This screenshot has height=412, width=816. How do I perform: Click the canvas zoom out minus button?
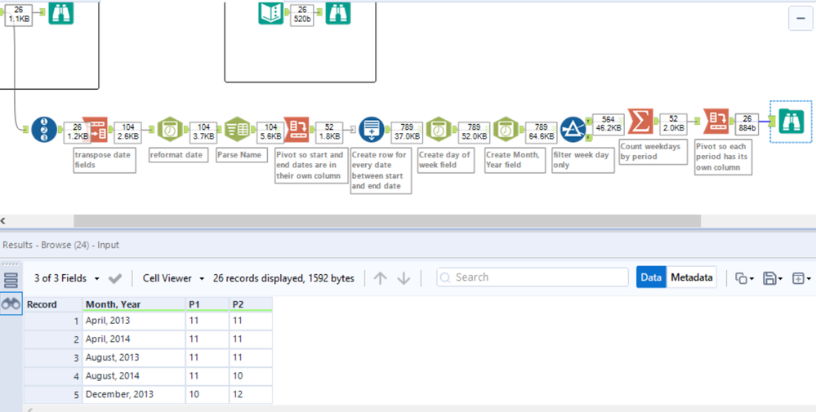[800, 20]
